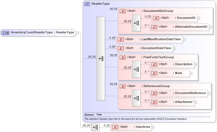
Task: Select the LastModificationDateTime label
Action: (x=161, y=39)
